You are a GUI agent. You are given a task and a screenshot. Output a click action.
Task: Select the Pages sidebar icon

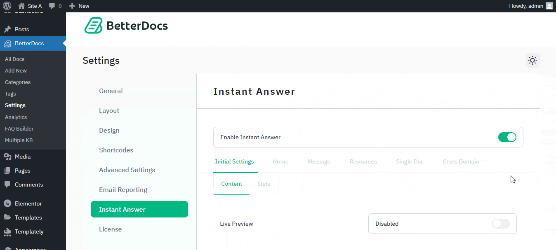7,171
